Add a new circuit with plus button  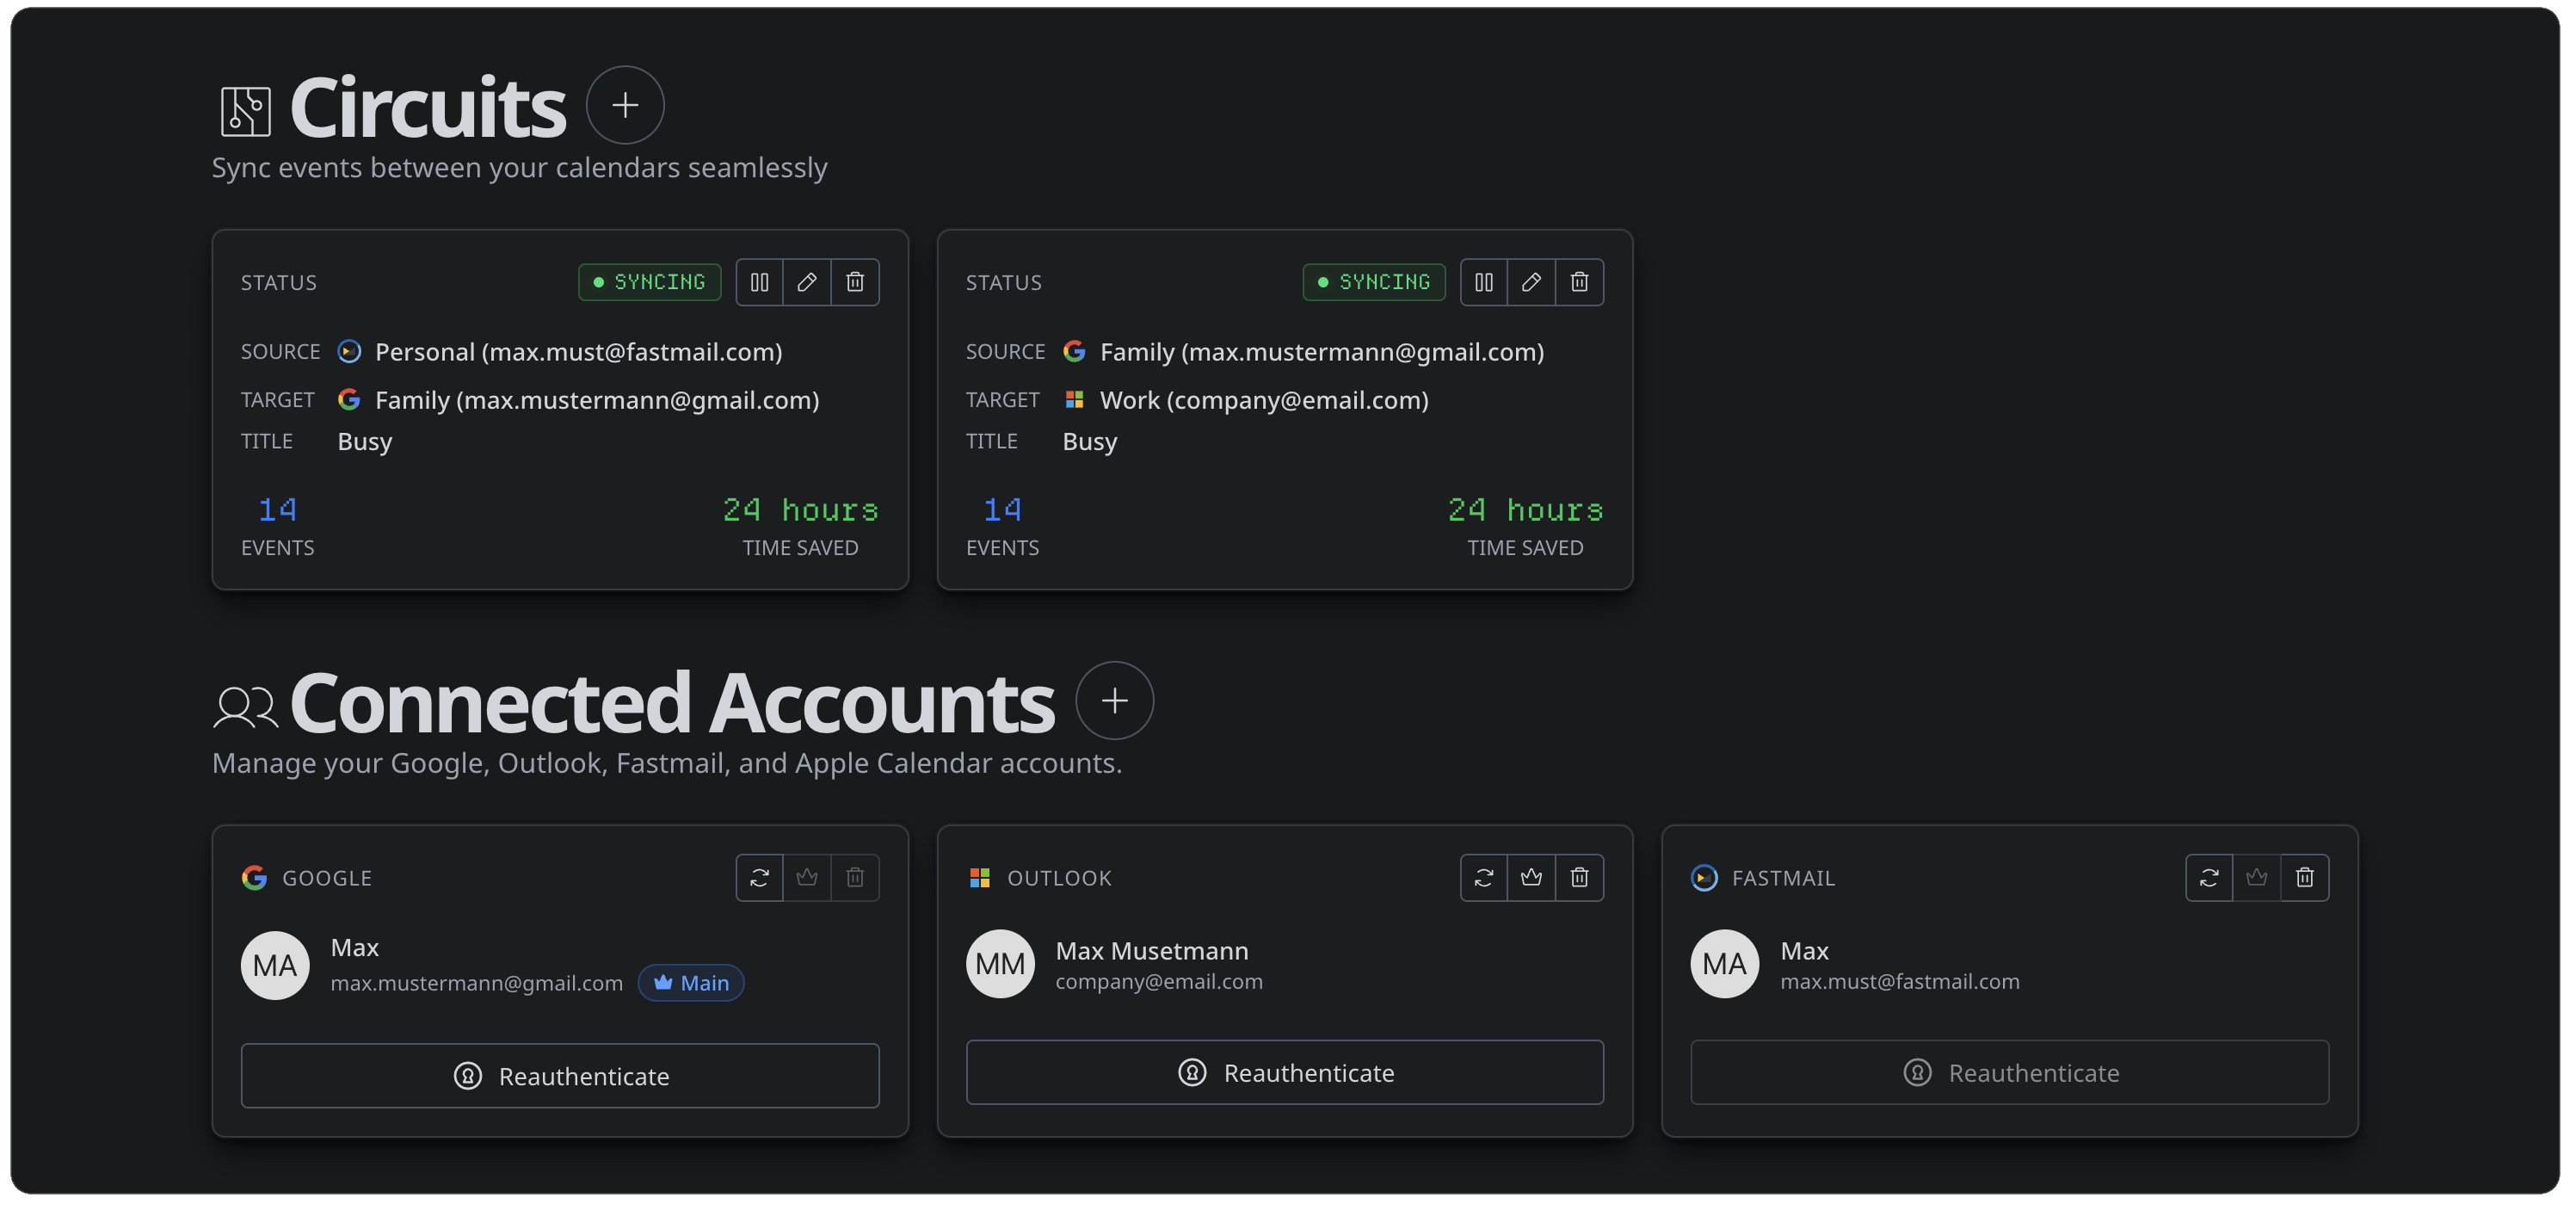pyautogui.click(x=625, y=105)
